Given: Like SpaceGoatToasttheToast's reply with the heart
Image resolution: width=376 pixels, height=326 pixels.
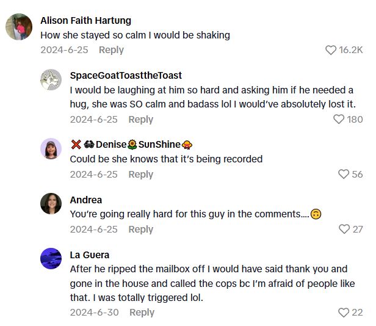Looking at the screenshot, I should tap(339, 120).
